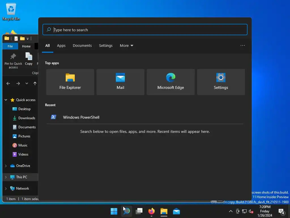290x218 pixels.
Task: Open network status tray icon
Action: [x=244, y=211]
